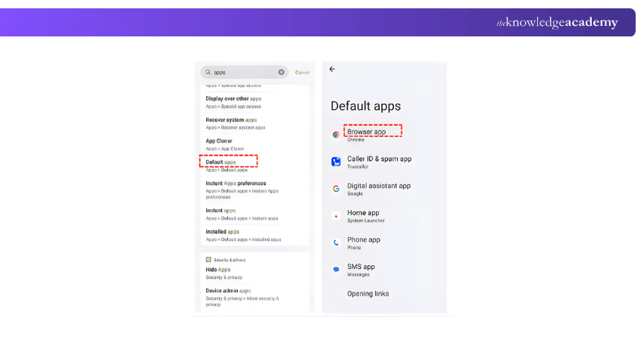Select the 'Phone app' setting

384,242
